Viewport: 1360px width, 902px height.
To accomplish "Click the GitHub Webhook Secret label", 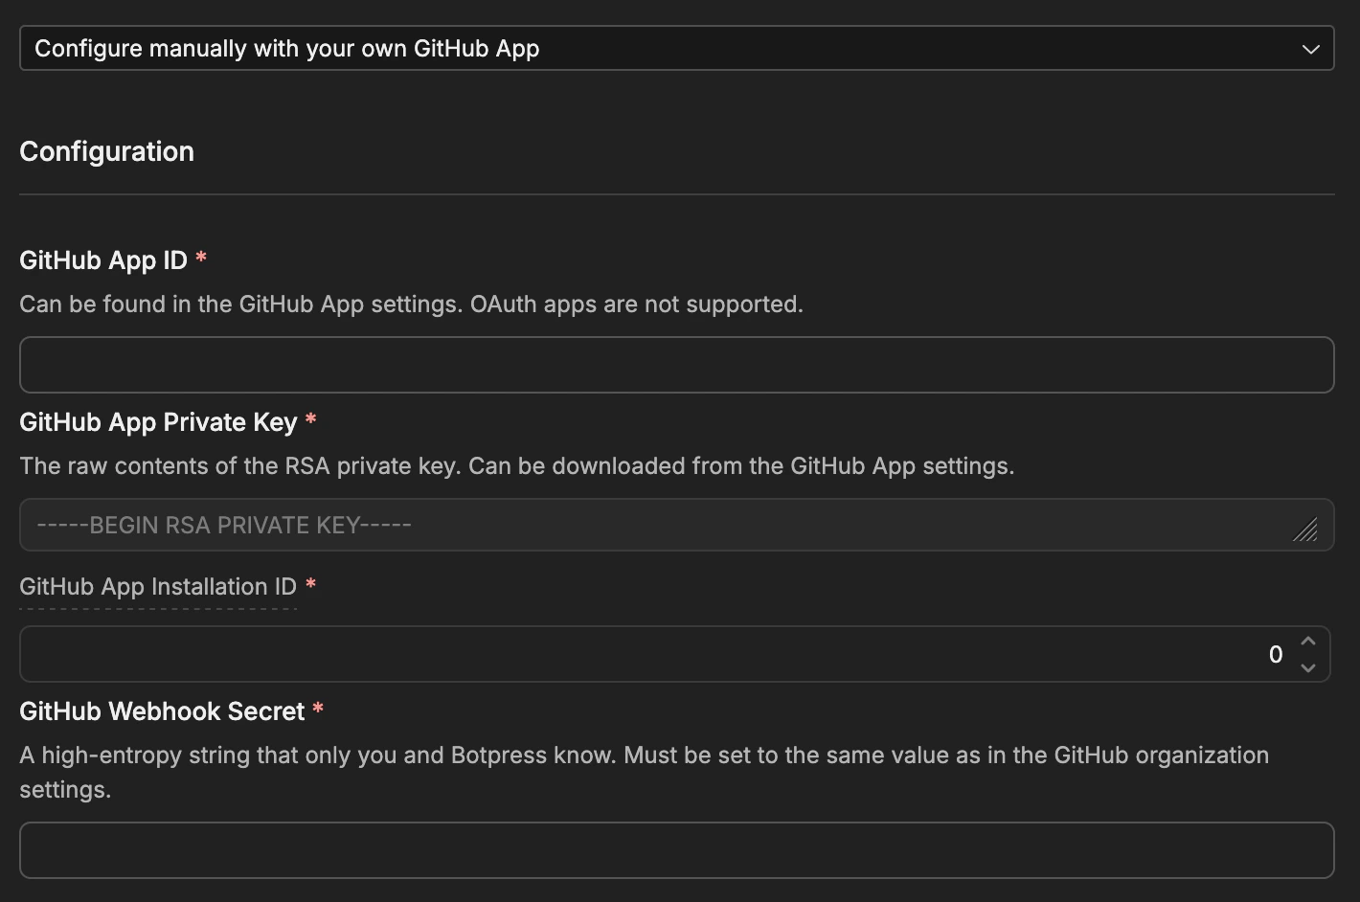I will [162, 711].
